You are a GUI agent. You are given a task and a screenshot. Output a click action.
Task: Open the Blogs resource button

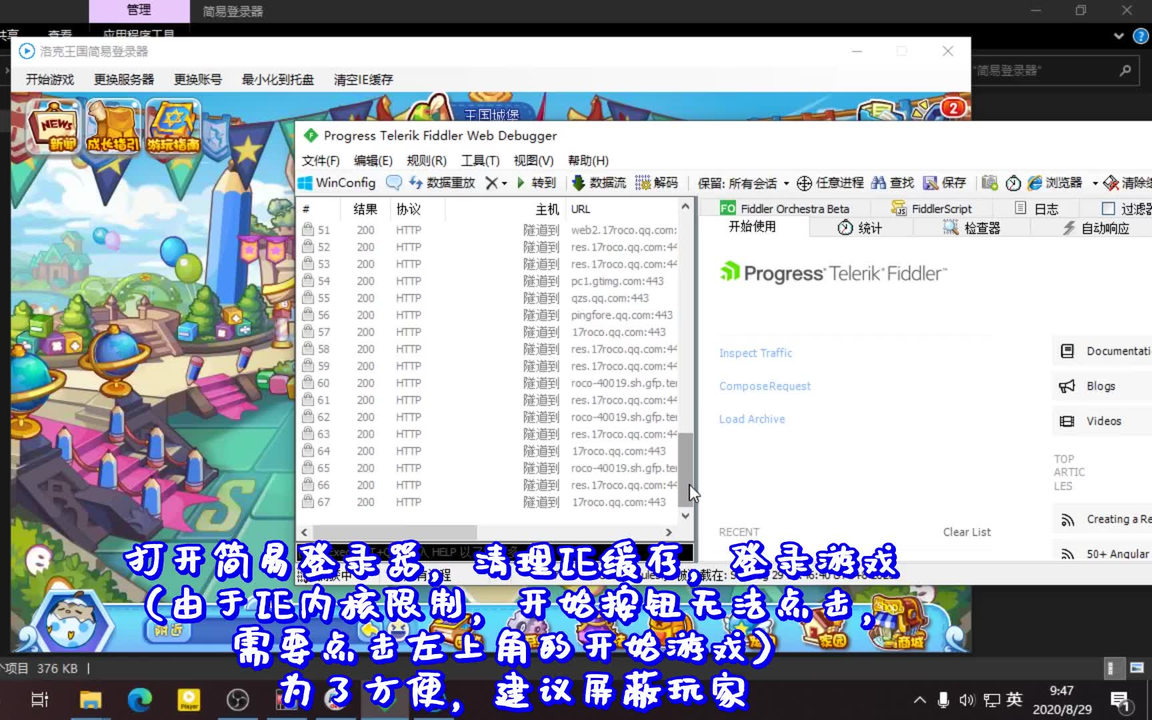click(1103, 386)
